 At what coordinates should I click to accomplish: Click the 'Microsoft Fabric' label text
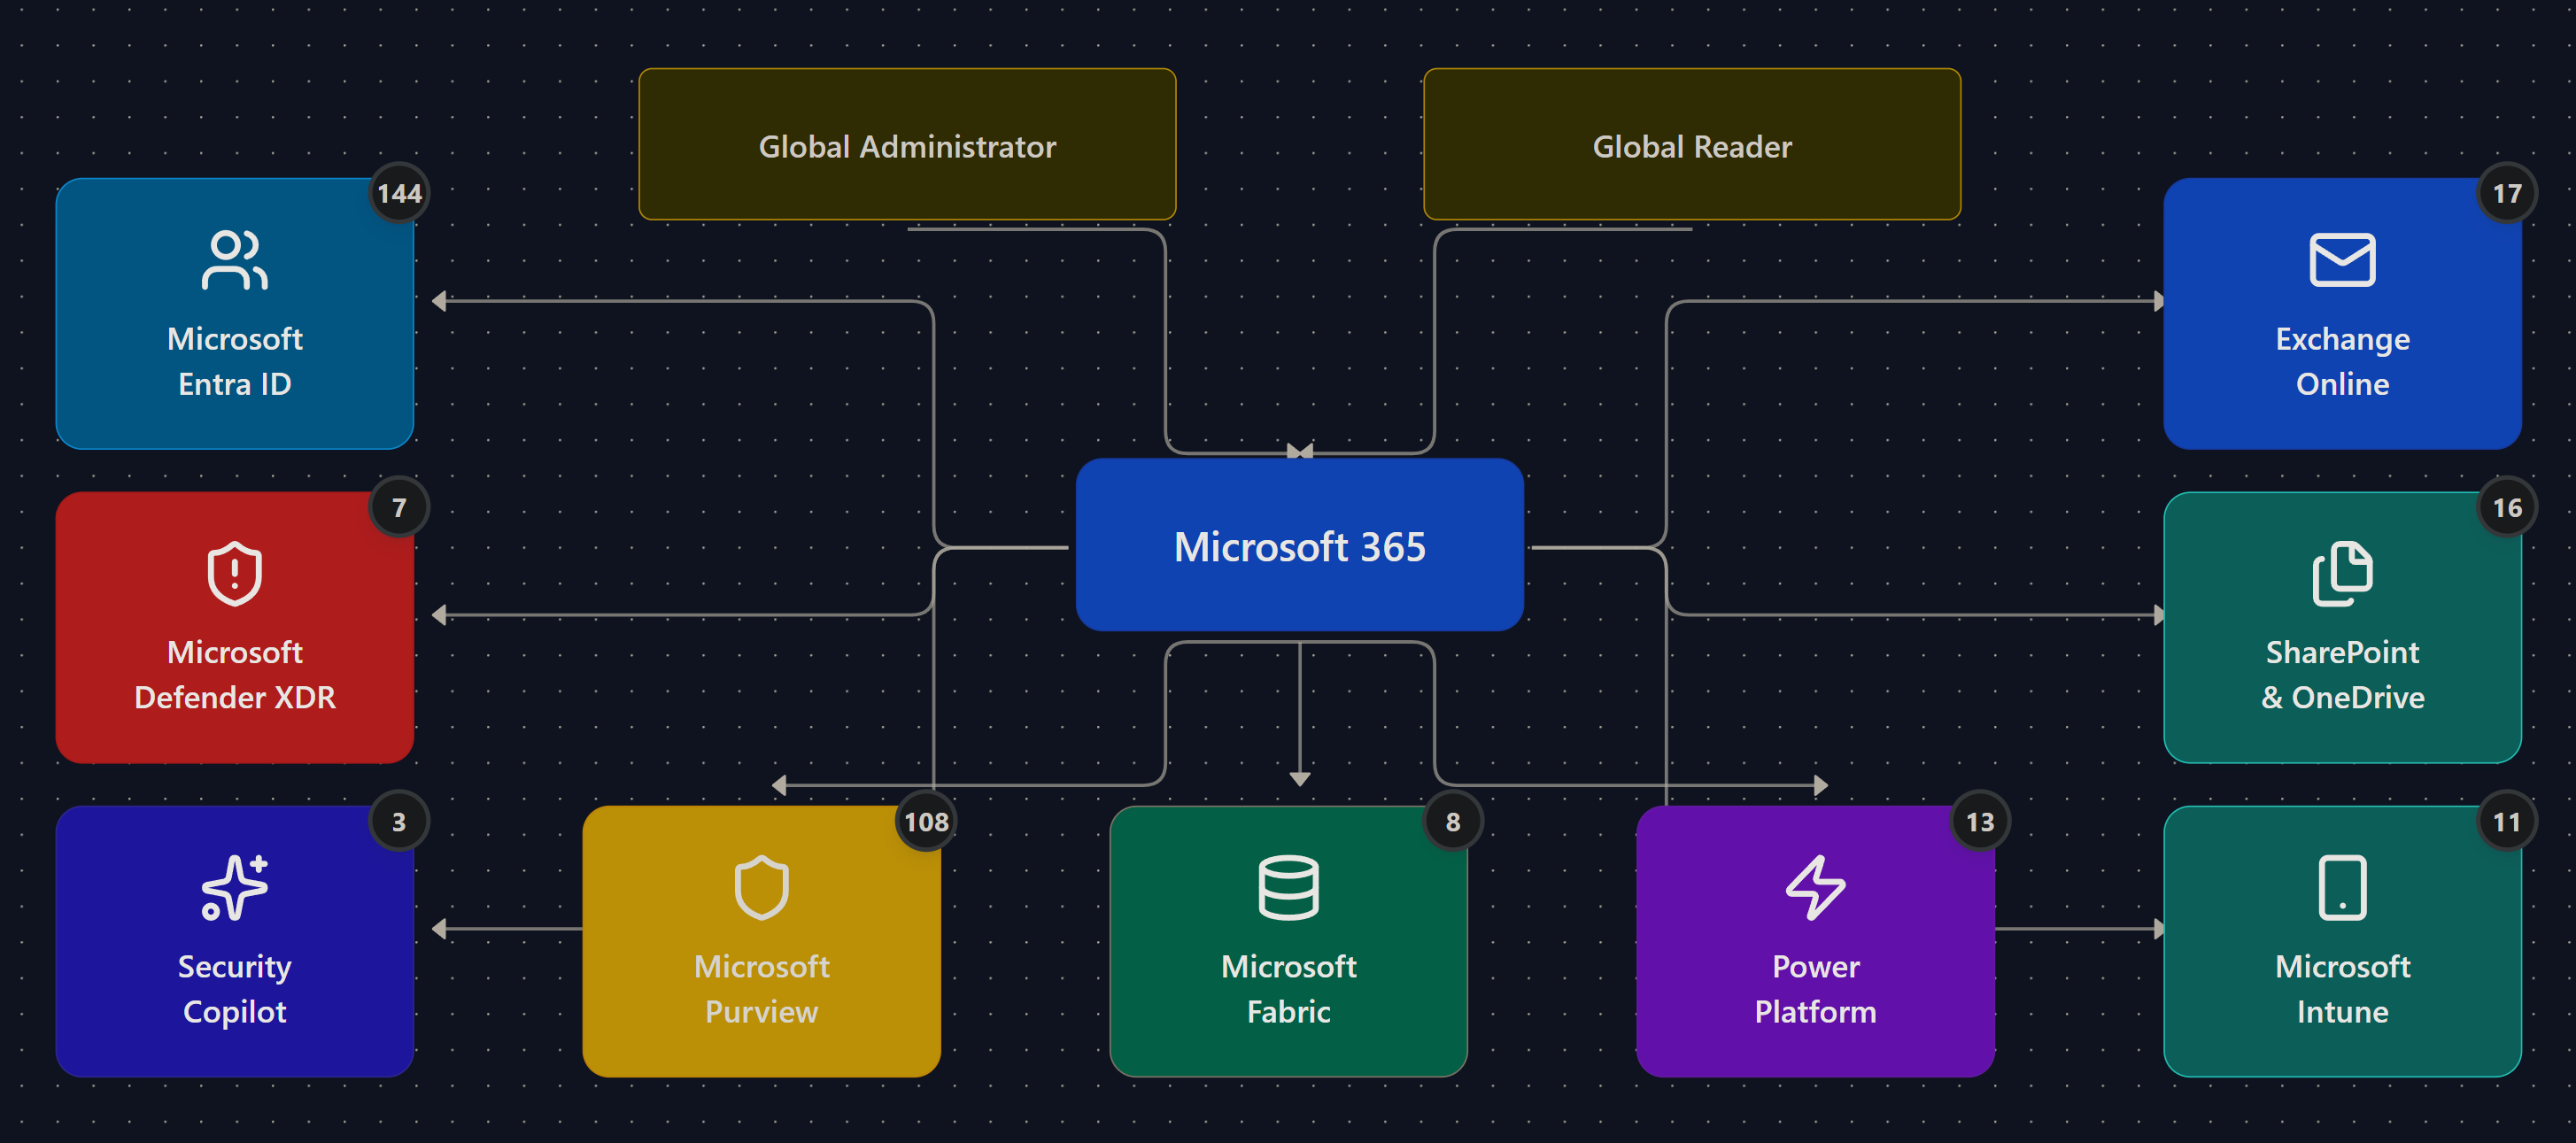pos(1288,989)
